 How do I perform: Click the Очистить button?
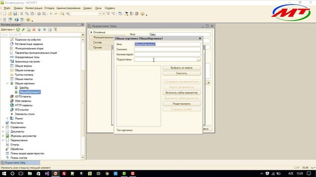[x=182, y=73]
